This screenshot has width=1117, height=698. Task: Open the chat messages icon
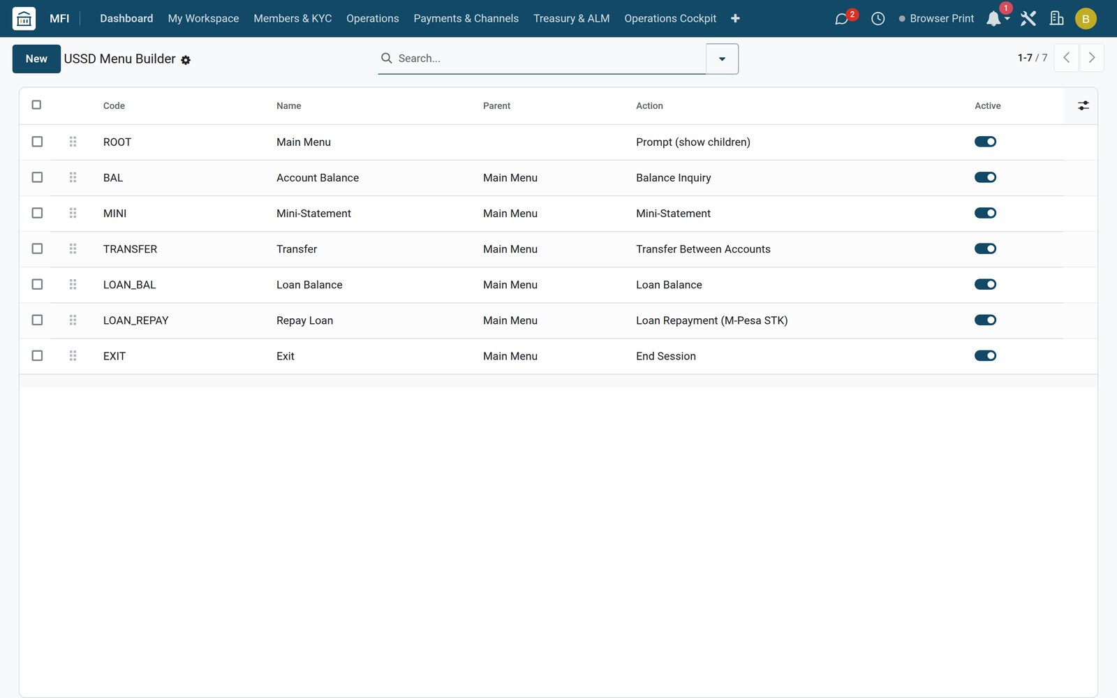coord(842,19)
